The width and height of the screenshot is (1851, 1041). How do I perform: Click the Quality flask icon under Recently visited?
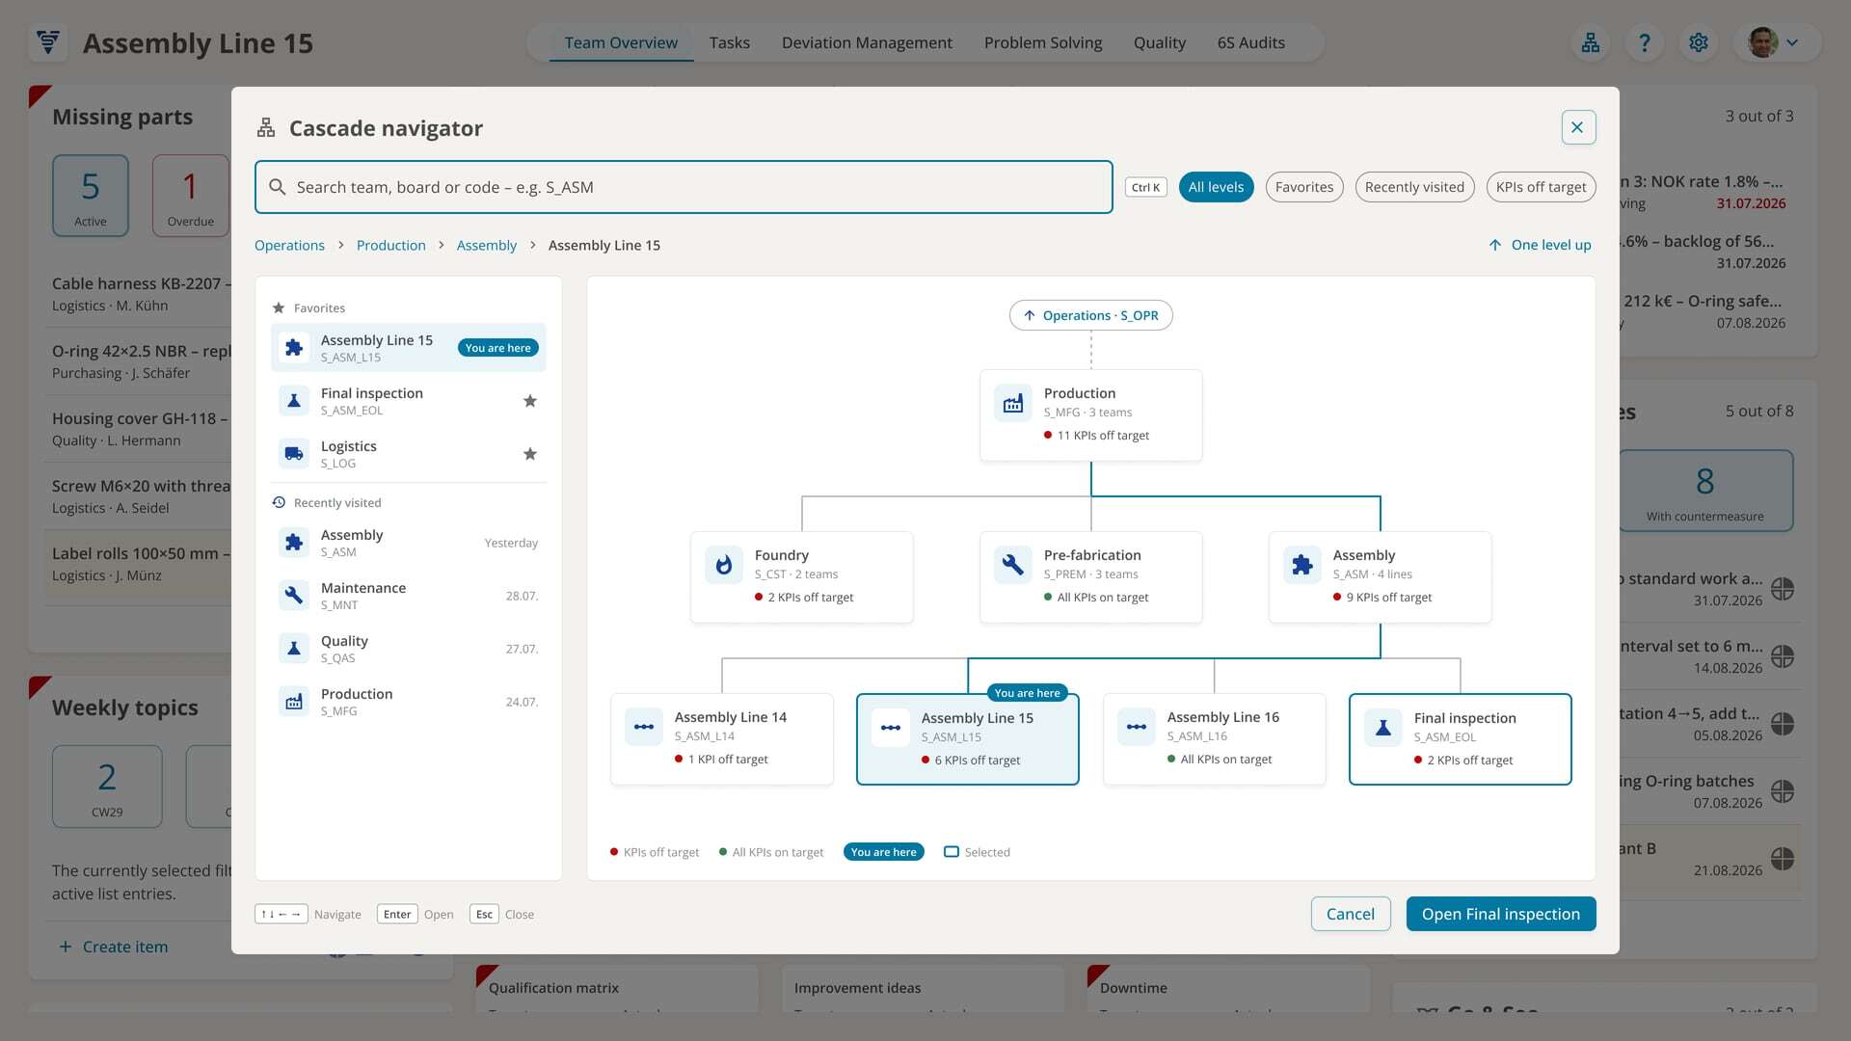pos(294,649)
